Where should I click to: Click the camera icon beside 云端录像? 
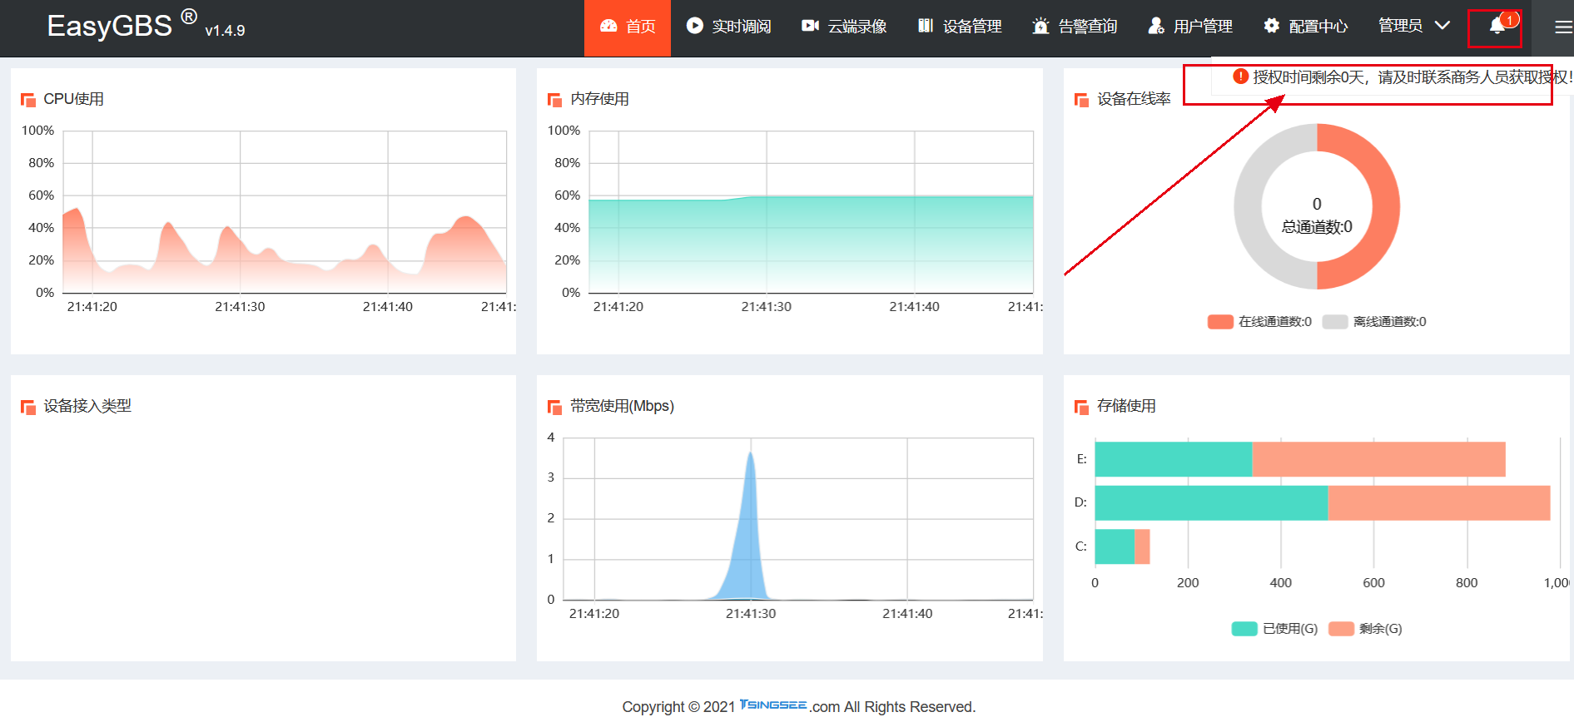pos(810,26)
